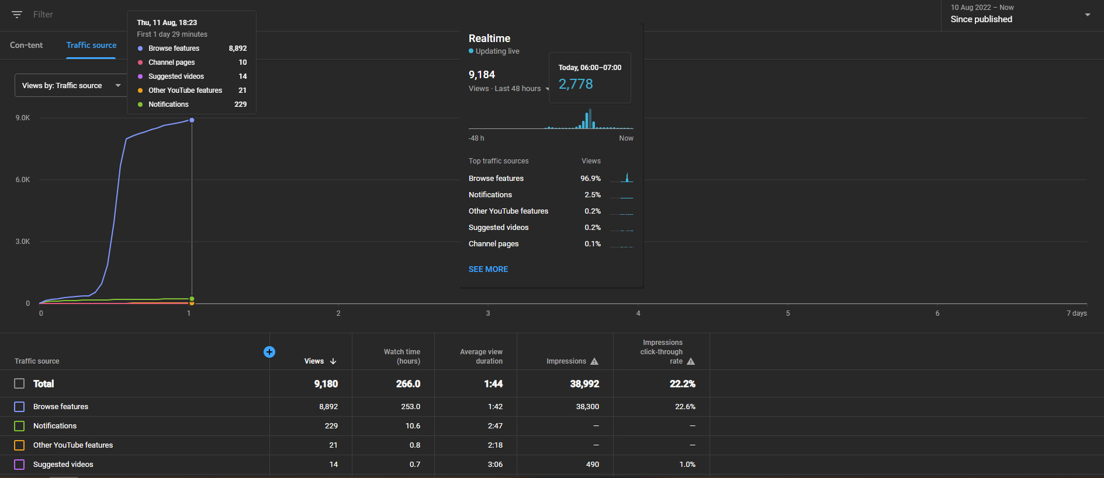This screenshot has height=478, width=1104.
Task: Click the Filter input field
Action: (x=43, y=15)
